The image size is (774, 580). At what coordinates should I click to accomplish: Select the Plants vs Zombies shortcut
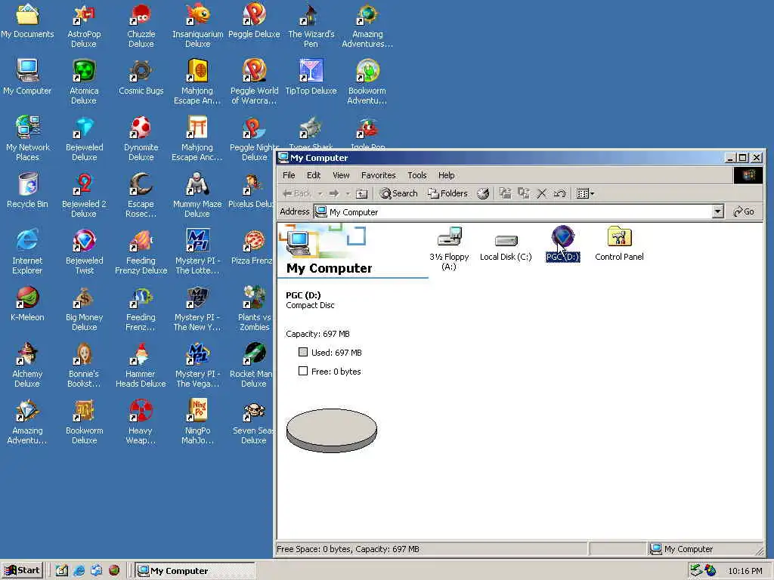point(254,308)
